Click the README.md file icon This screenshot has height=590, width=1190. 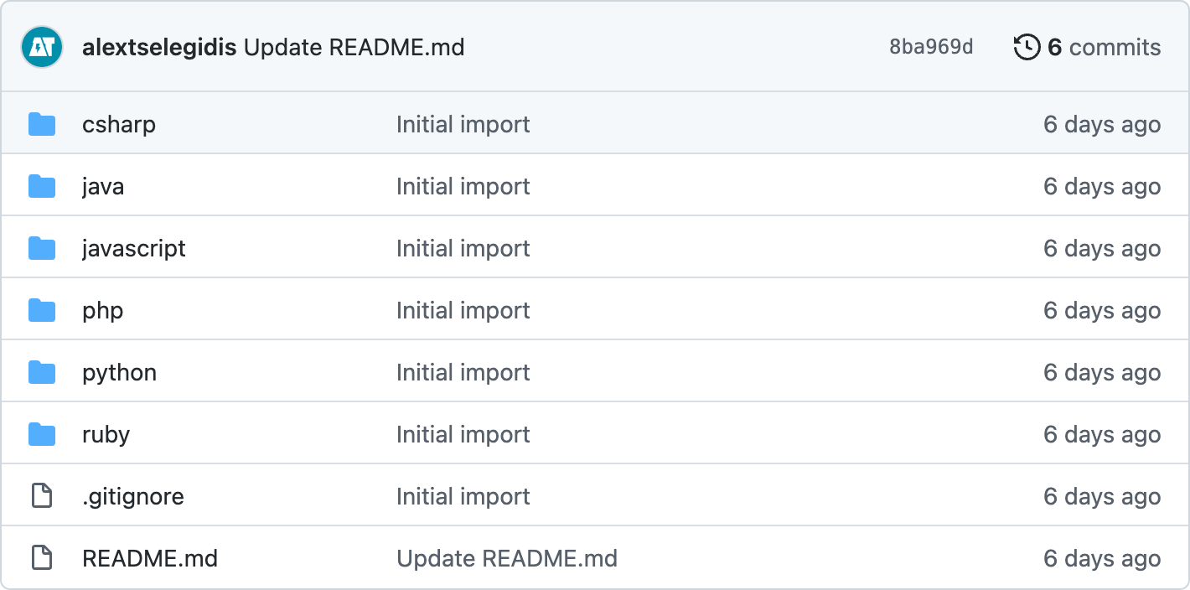tap(42, 558)
